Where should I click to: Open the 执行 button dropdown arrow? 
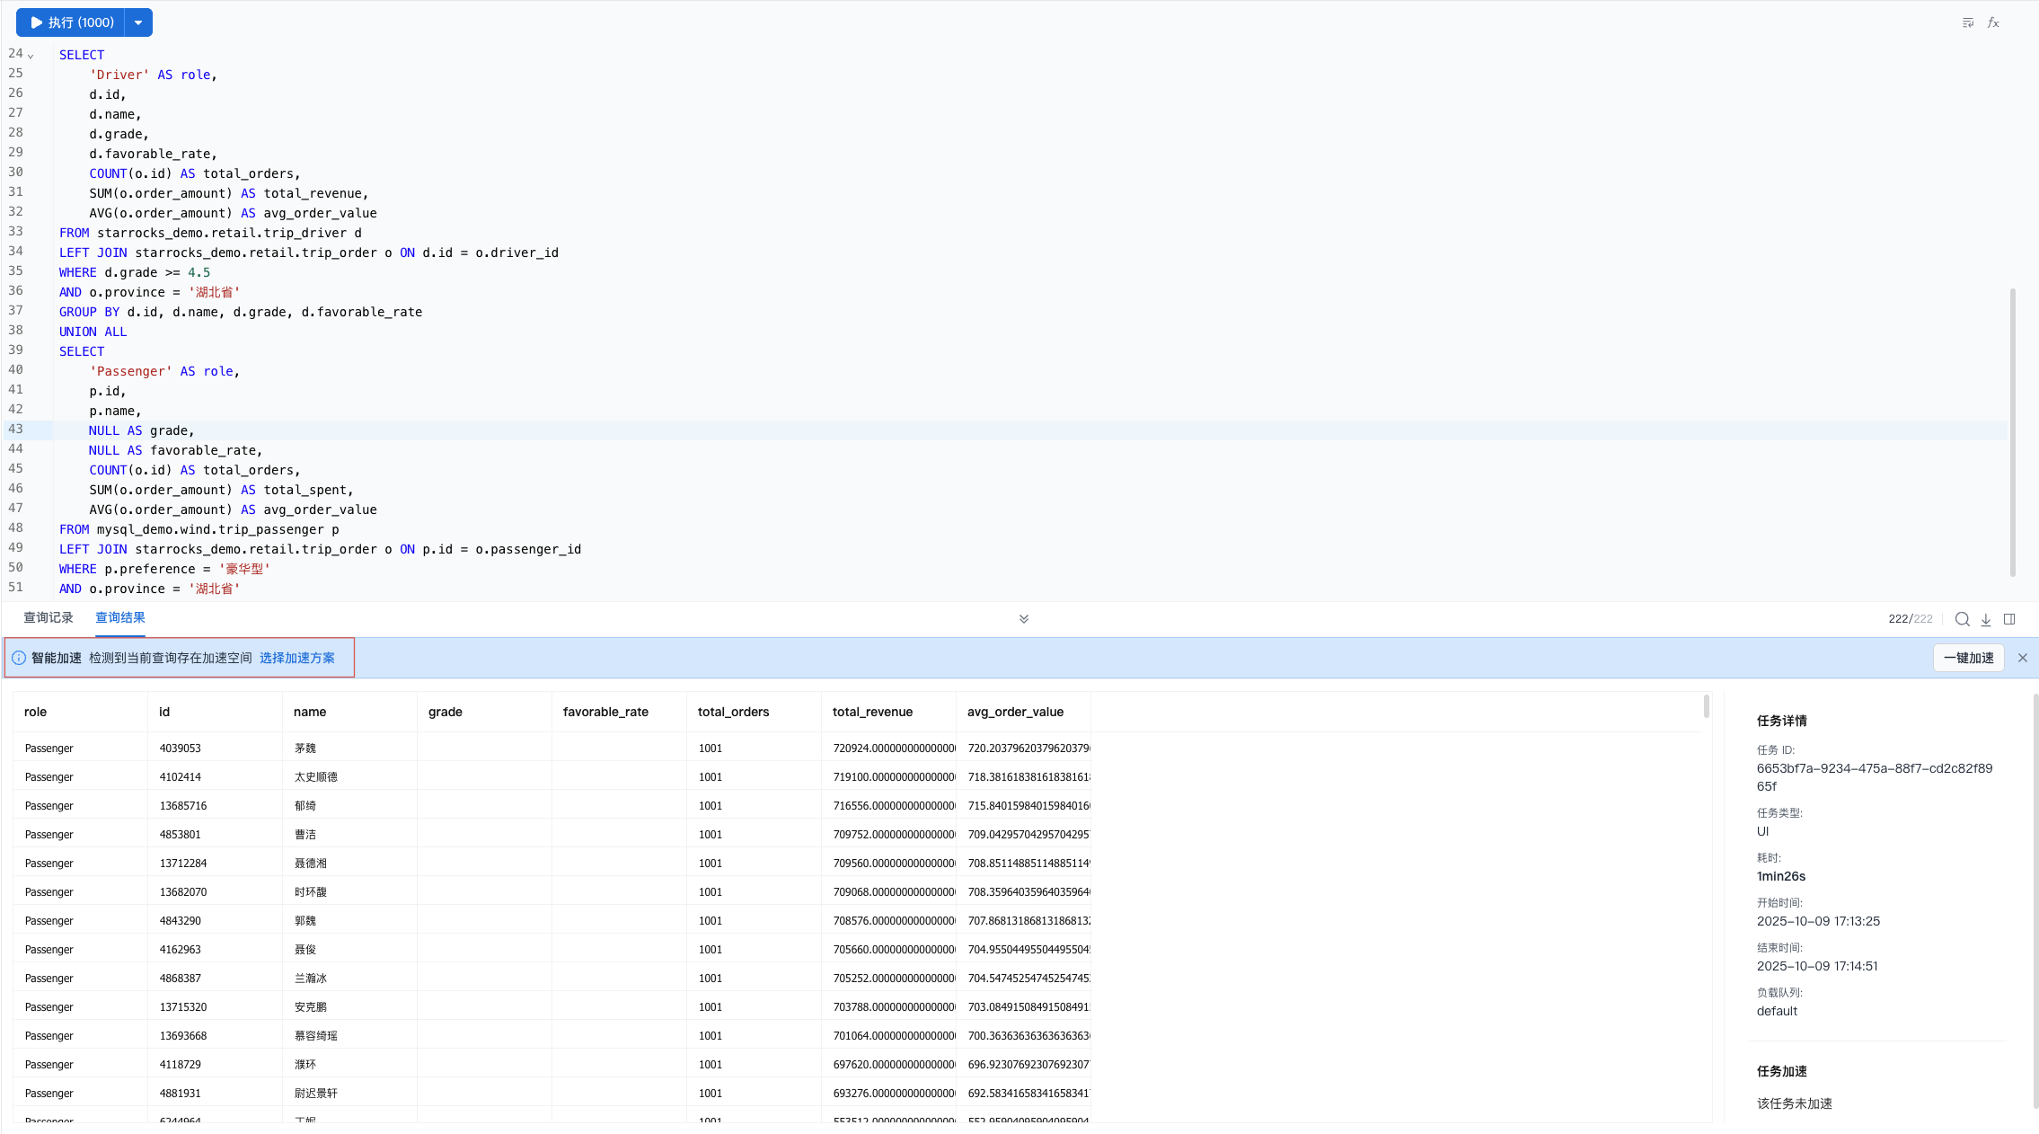tap(138, 22)
